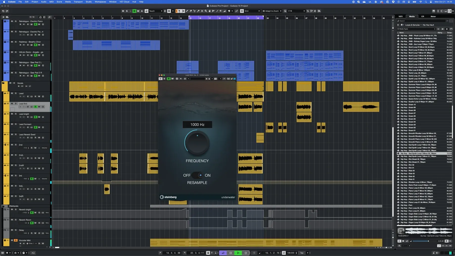The height and width of the screenshot is (256, 455).
Task: Play the media preview in browser
Action: (399, 241)
